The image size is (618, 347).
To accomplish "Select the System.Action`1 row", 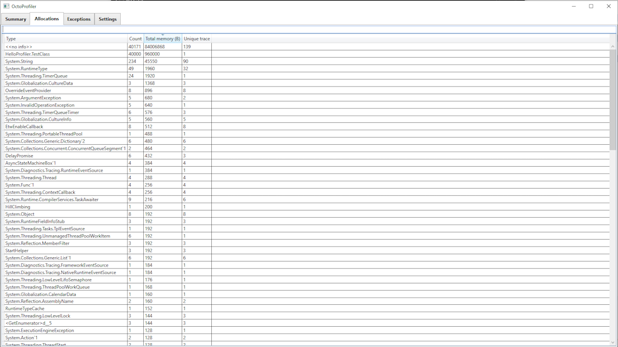I will click(x=307, y=338).
